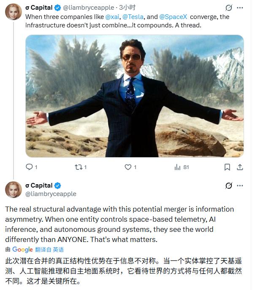Retweet the first tweet
This screenshot has width=255, height=290.
coord(79,167)
